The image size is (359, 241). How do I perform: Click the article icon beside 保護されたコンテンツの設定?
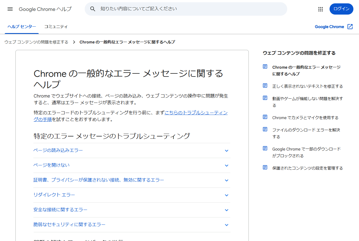click(x=265, y=167)
